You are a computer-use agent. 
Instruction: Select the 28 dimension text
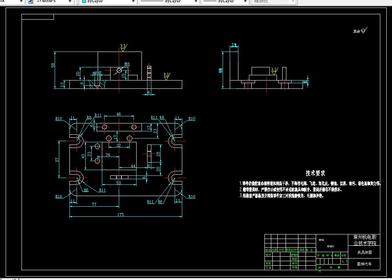[158, 154]
